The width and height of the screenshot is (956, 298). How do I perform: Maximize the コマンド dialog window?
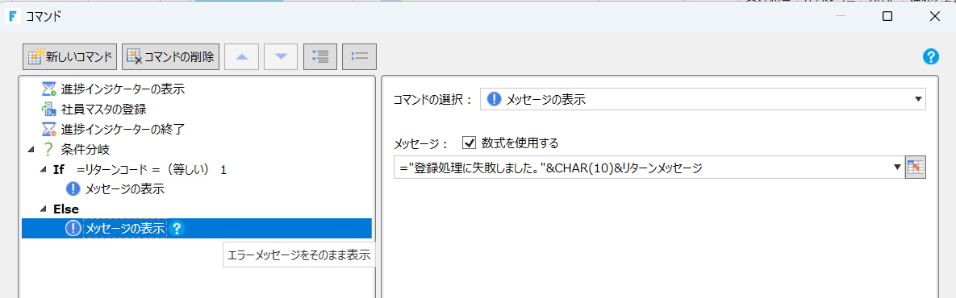(887, 16)
